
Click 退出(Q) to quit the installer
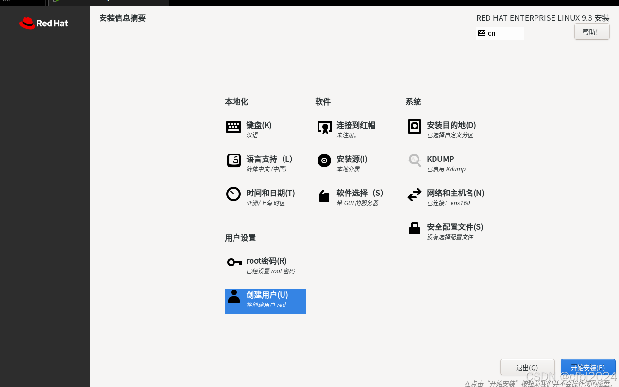coord(527,367)
